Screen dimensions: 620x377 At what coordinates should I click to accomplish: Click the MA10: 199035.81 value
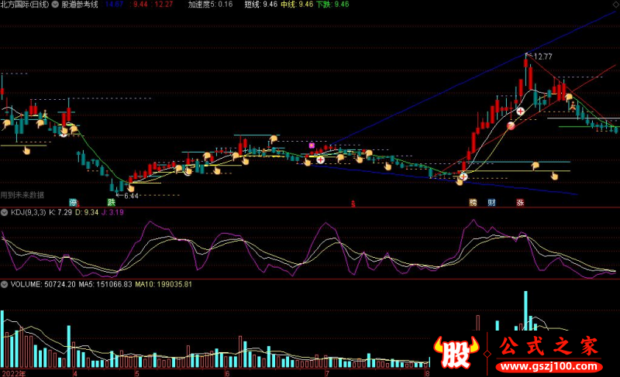pos(164,284)
